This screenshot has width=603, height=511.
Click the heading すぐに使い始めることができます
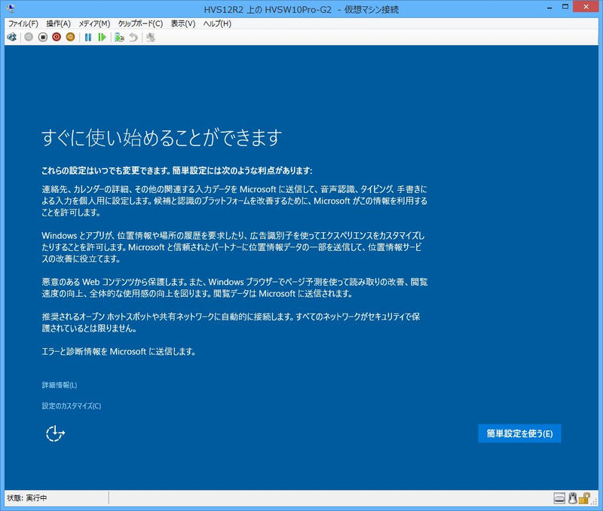pyautogui.click(x=161, y=137)
